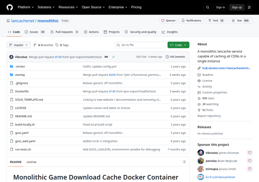Open the overlay folder
Image resolution: width=259 pixels, height=182 pixels.
[20, 75]
